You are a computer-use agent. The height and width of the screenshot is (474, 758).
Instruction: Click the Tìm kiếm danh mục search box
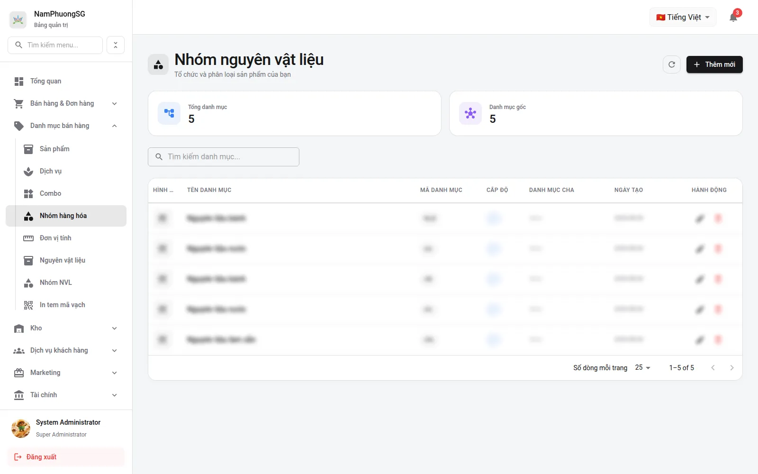coord(224,157)
